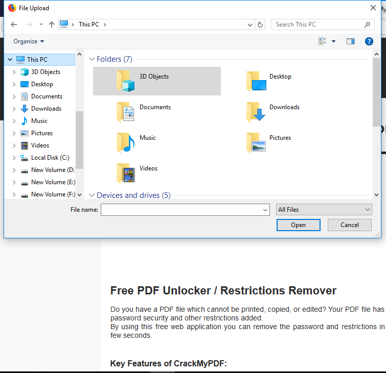Select Documents in navigation pane

point(47,96)
